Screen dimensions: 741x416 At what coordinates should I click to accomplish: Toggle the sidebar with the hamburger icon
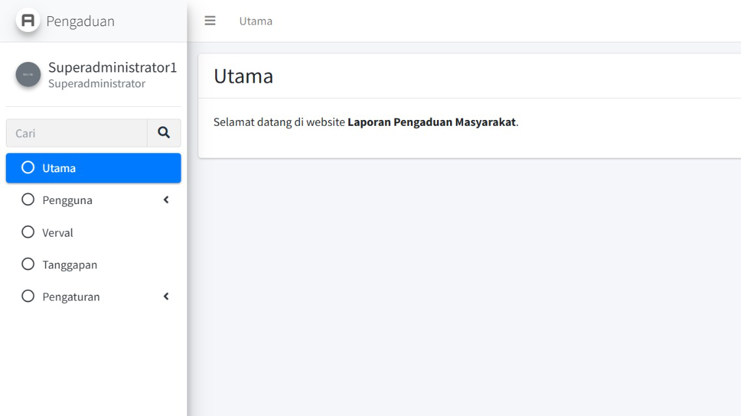point(210,21)
